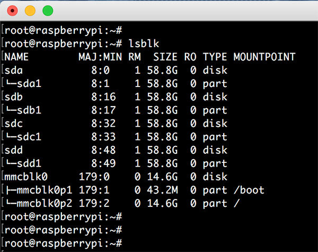
Task: Click the MOUNTPOINT column header
Action: [264, 57]
